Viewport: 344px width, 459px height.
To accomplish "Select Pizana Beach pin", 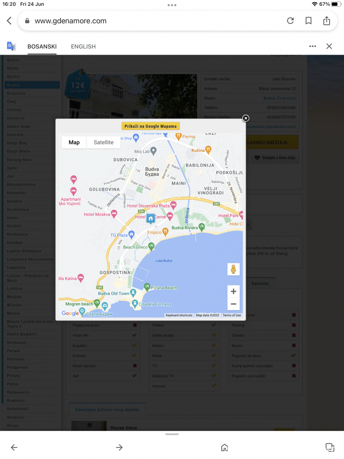I will click(147, 287).
